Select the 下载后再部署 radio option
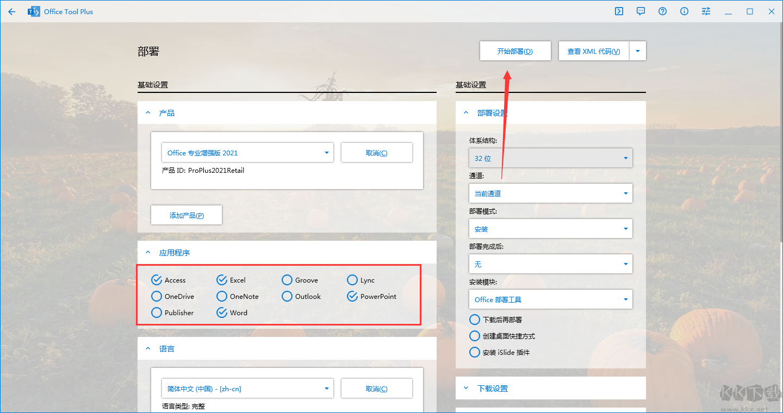 474,320
